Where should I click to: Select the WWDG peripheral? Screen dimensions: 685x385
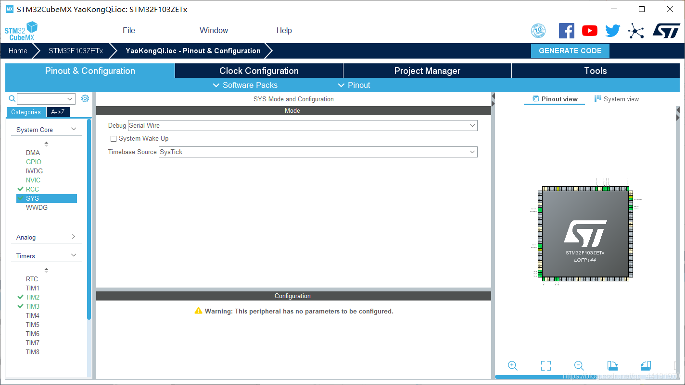click(37, 207)
